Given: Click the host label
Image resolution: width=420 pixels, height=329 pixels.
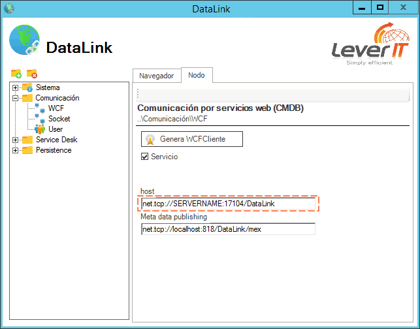Looking at the screenshot, I should tap(148, 191).
